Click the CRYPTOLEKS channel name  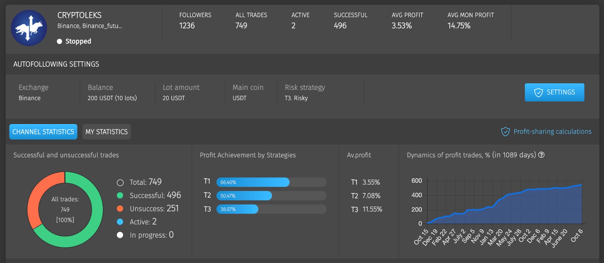click(x=79, y=15)
